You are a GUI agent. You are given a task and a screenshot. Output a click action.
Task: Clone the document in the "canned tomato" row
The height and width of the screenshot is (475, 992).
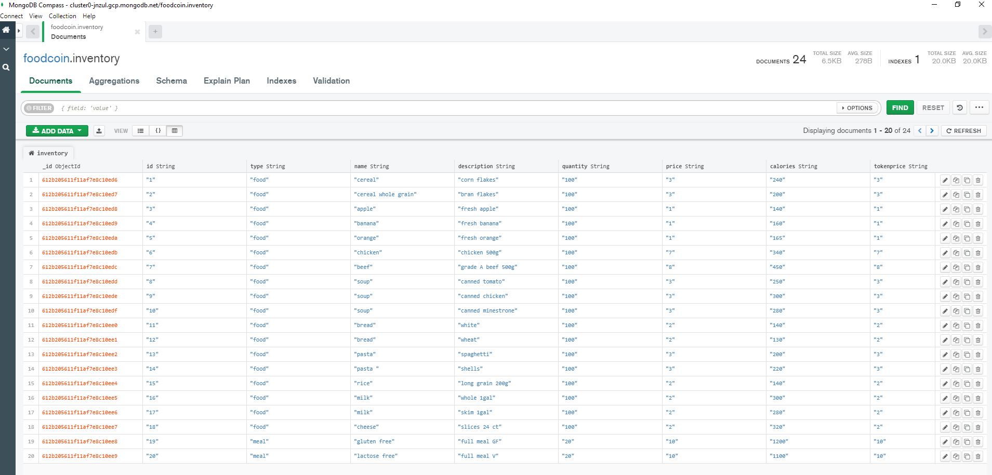point(967,282)
